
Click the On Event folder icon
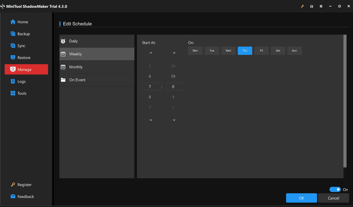coord(63,80)
